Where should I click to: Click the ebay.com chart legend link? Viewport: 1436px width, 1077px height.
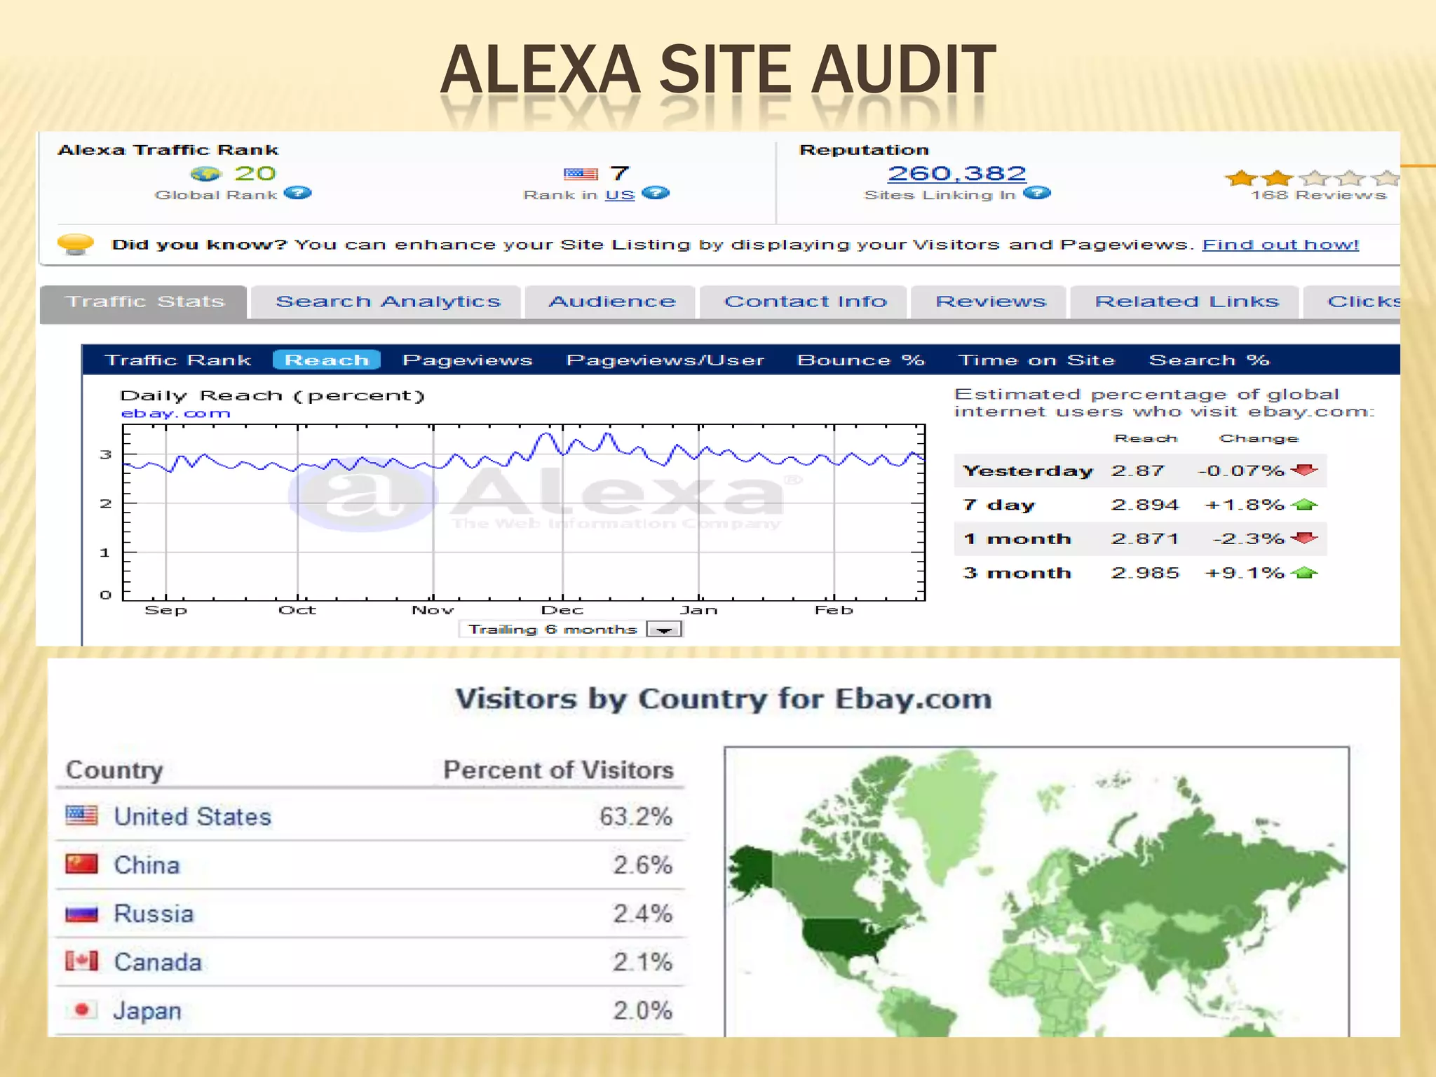pos(175,414)
